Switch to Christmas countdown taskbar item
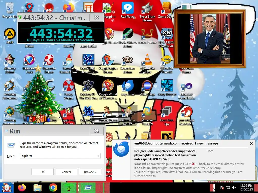Viewport: 258px width, 193px height. [x=69, y=188]
